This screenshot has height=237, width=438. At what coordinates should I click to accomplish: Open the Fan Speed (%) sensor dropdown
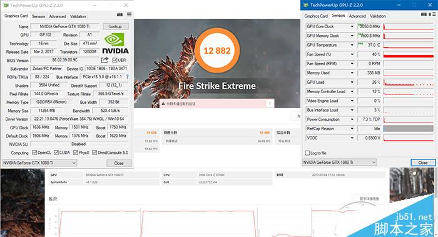pos(352,54)
